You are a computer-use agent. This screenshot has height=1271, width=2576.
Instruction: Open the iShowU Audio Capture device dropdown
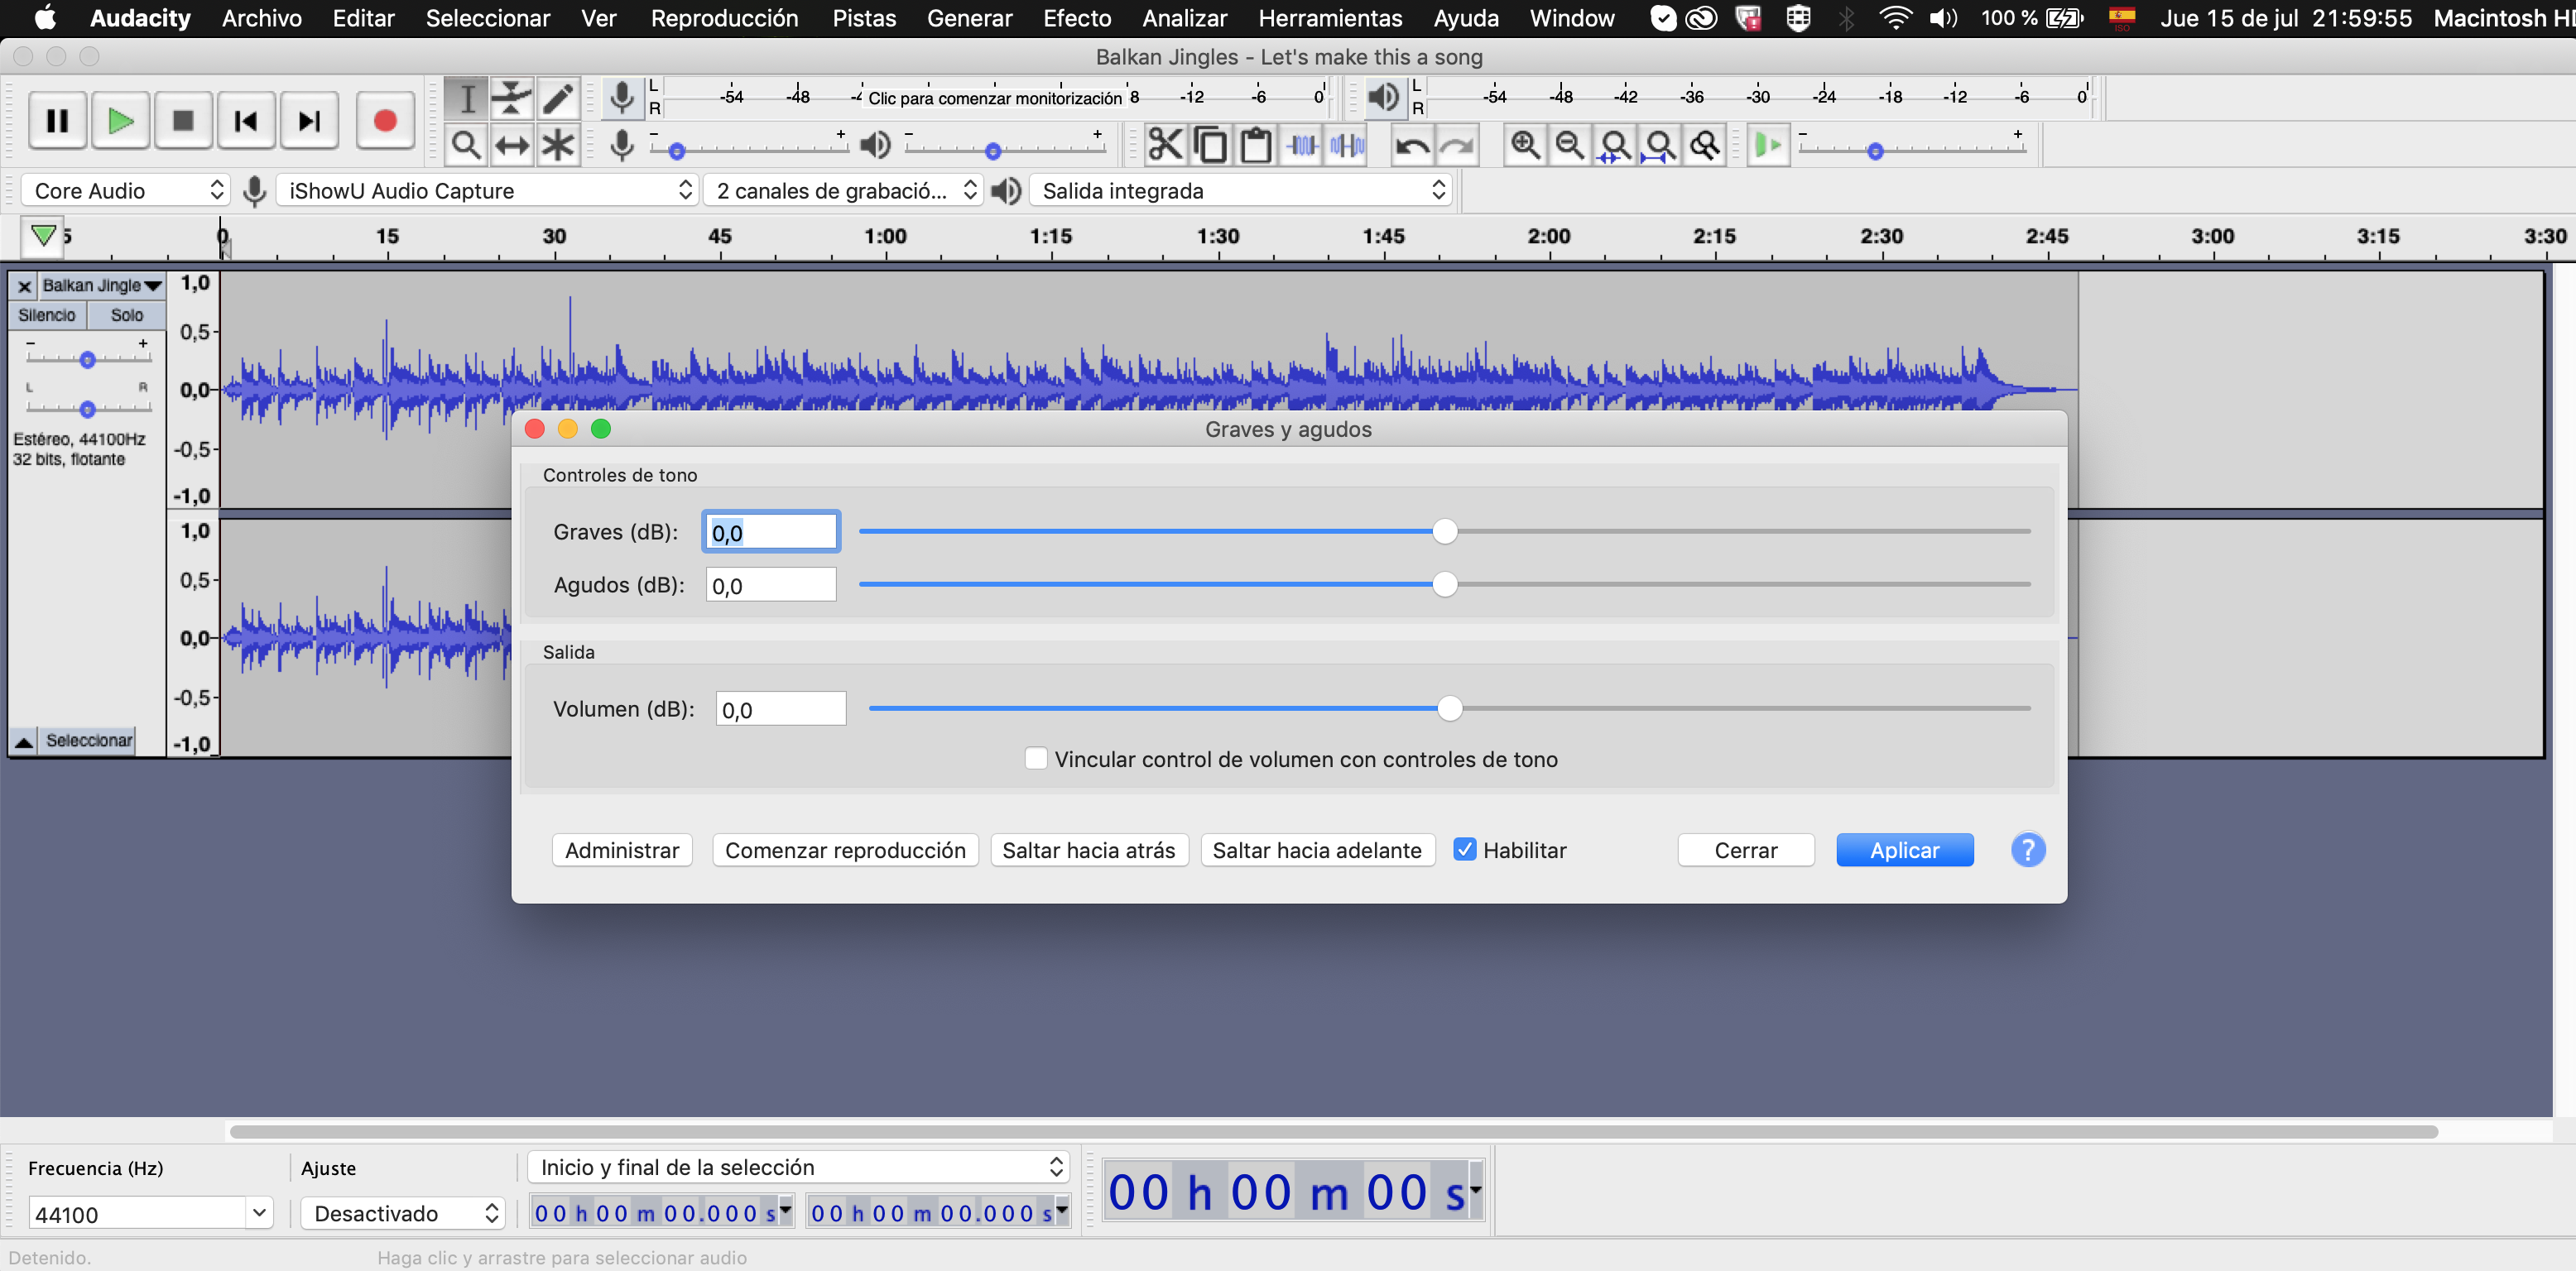tap(487, 190)
